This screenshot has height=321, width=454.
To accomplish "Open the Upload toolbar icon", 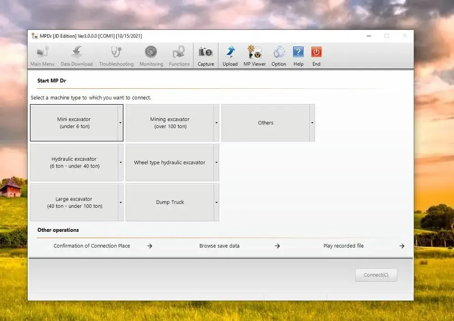I will pos(230,53).
